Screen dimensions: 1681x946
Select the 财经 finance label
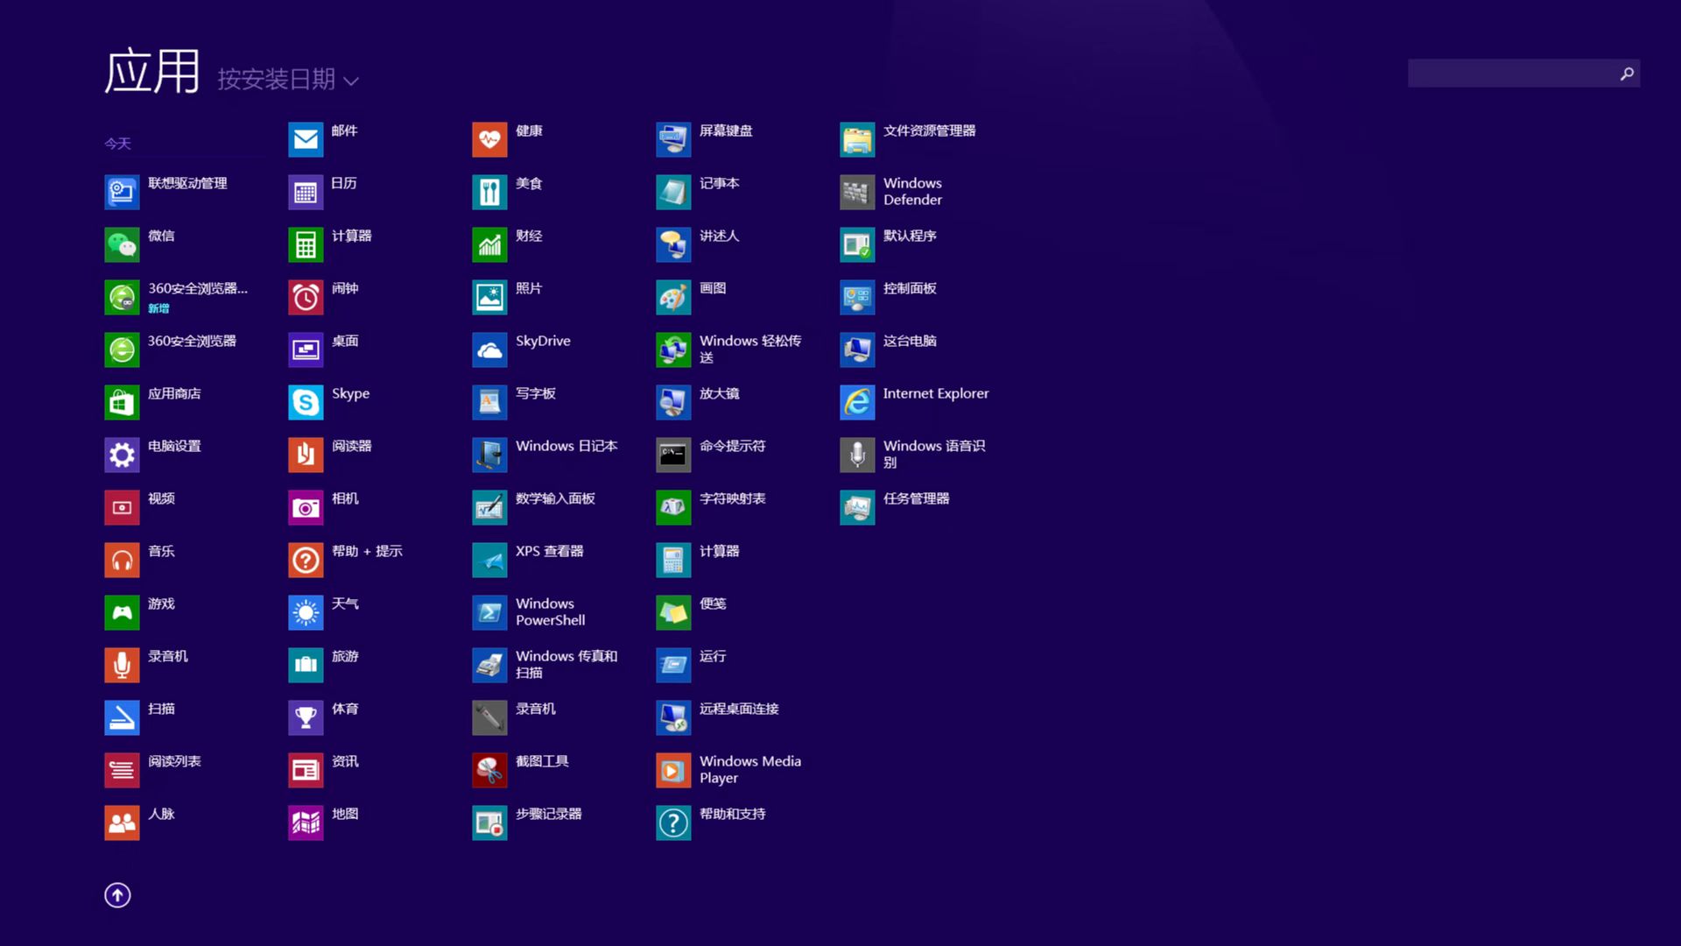click(529, 236)
